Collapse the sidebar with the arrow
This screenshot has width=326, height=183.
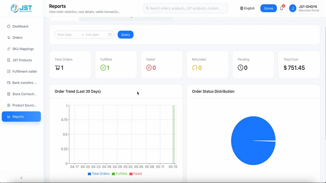pyautogui.click(x=22, y=178)
